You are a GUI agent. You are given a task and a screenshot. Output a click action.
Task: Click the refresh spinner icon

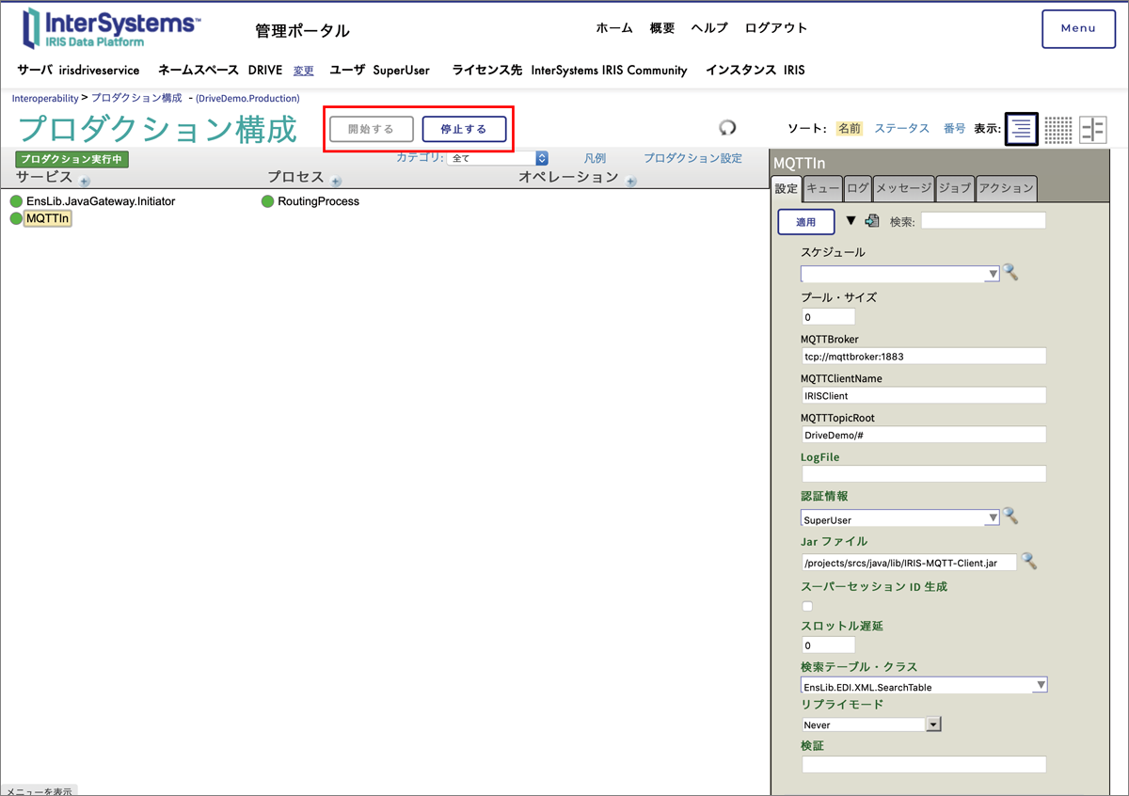click(727, 127)
